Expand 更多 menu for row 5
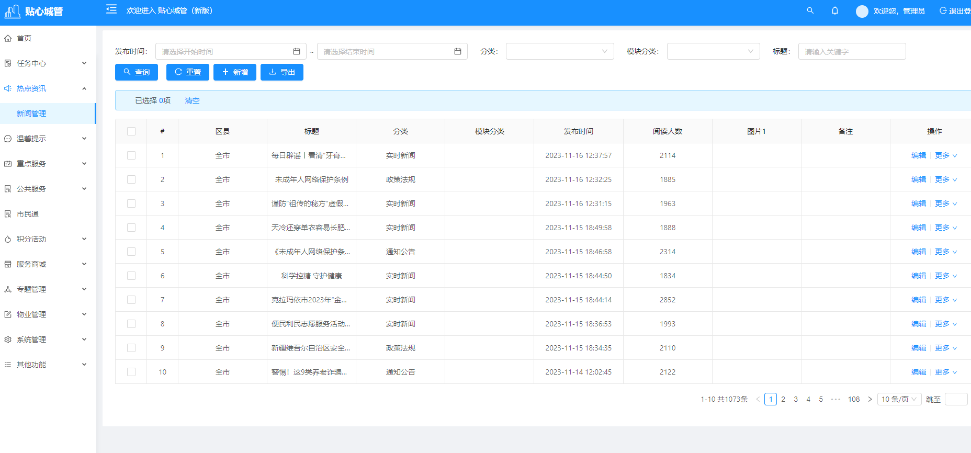Screen dimensions: 971x453 946,252
